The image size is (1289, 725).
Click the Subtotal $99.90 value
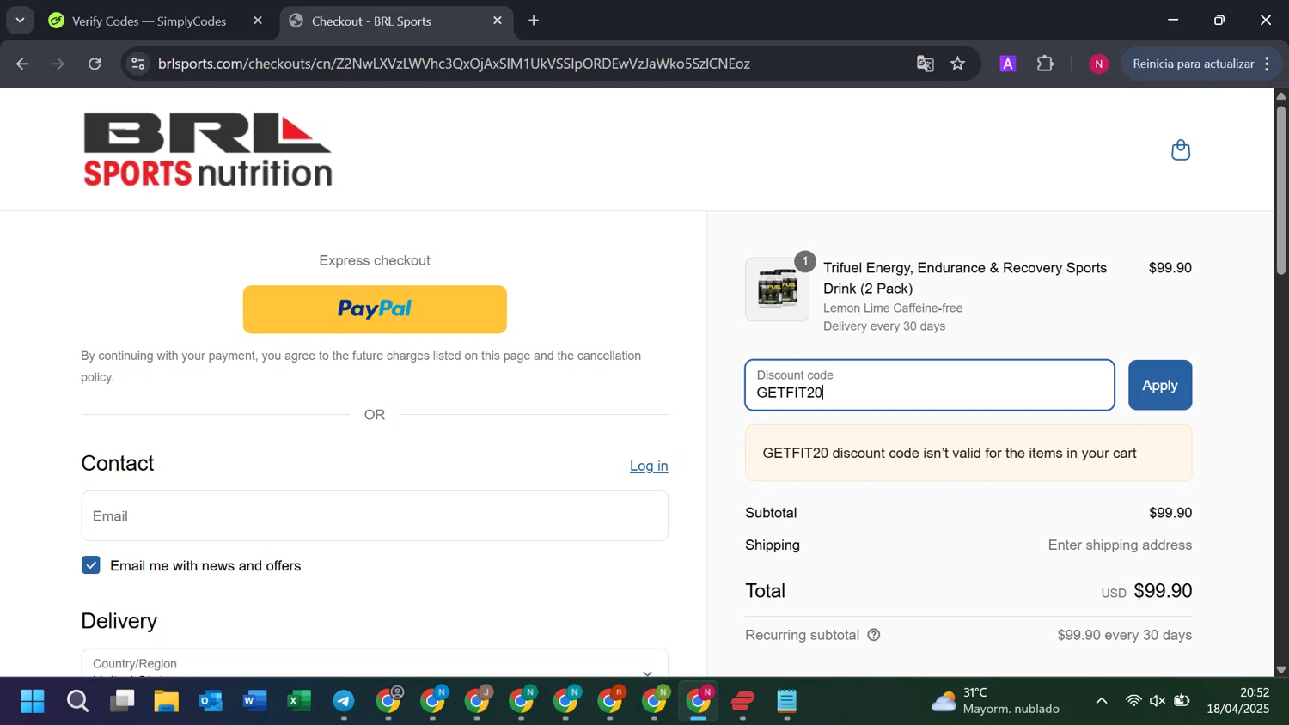(x=1170, y=513)
